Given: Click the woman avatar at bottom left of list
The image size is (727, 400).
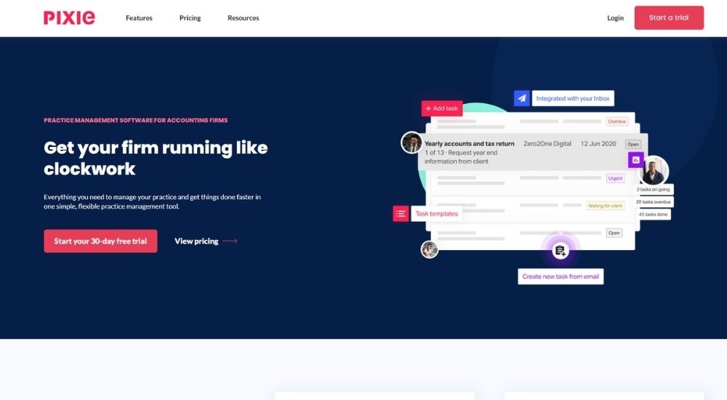Looking at the screenshot, I should click(x=430, y=249).
